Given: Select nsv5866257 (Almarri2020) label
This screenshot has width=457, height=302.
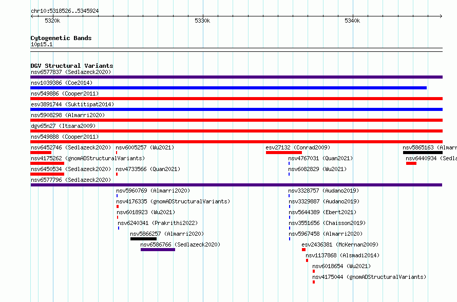Looking at the screenshot, I should 167,234.
